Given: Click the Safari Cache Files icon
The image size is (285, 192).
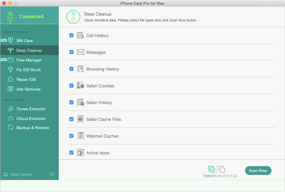Looking at the screenshot, I should coord(80,119).
